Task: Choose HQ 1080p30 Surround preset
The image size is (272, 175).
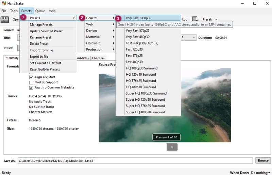Action: 148,68
